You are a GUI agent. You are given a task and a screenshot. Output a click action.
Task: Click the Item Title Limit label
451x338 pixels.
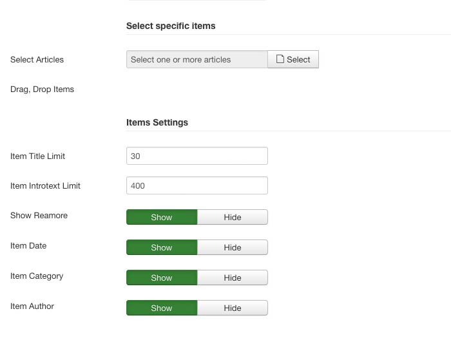pos(37,156)
